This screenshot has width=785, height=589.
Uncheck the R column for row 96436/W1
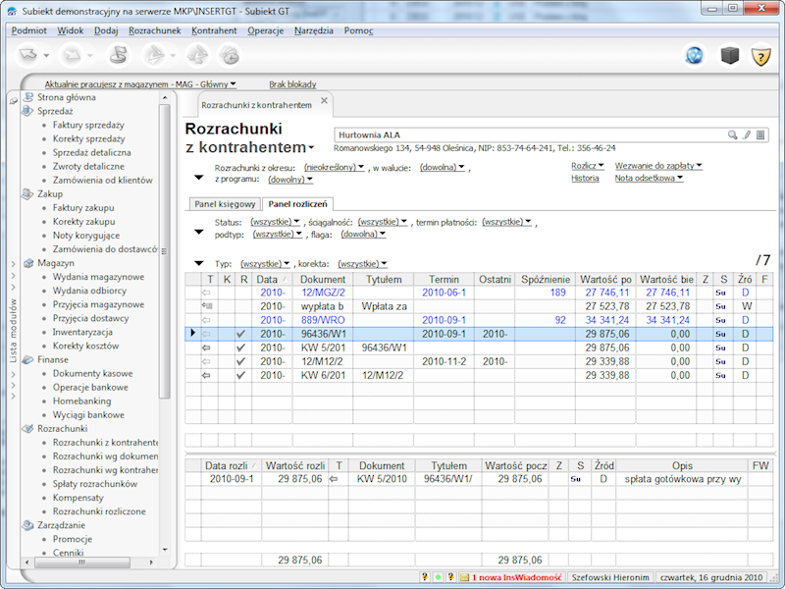(x=241, y=334)
